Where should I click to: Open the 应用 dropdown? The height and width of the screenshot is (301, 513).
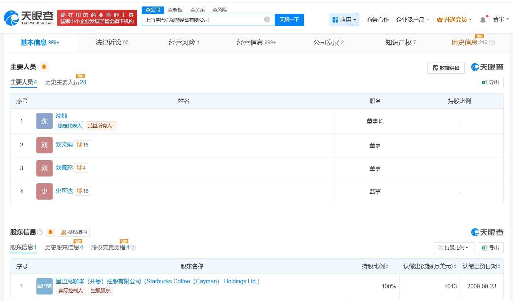[x=344, y=19]
